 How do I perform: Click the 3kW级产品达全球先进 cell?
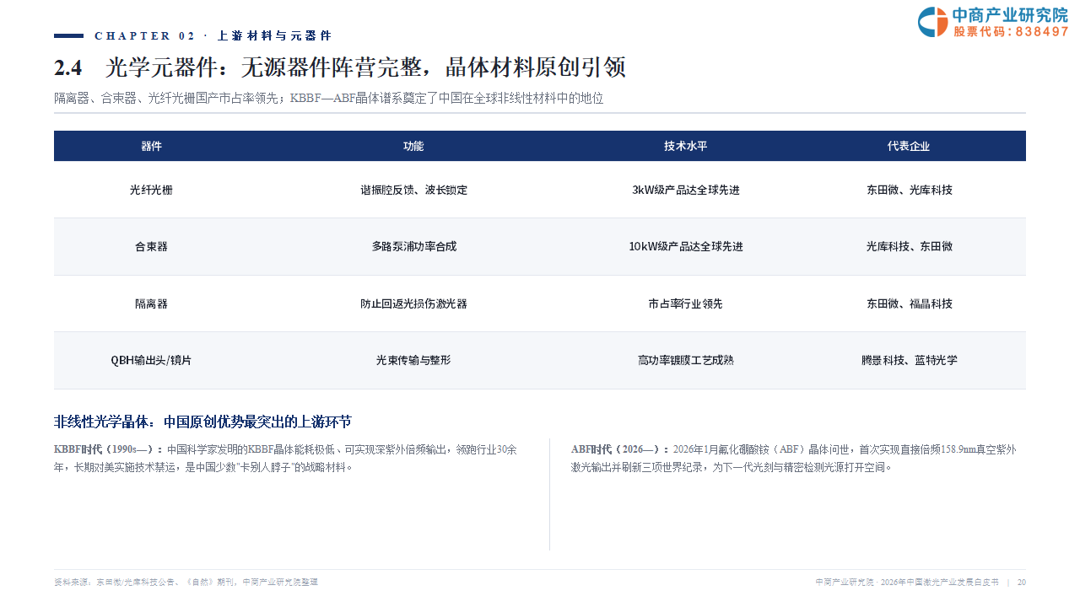[x=685, y=191]
